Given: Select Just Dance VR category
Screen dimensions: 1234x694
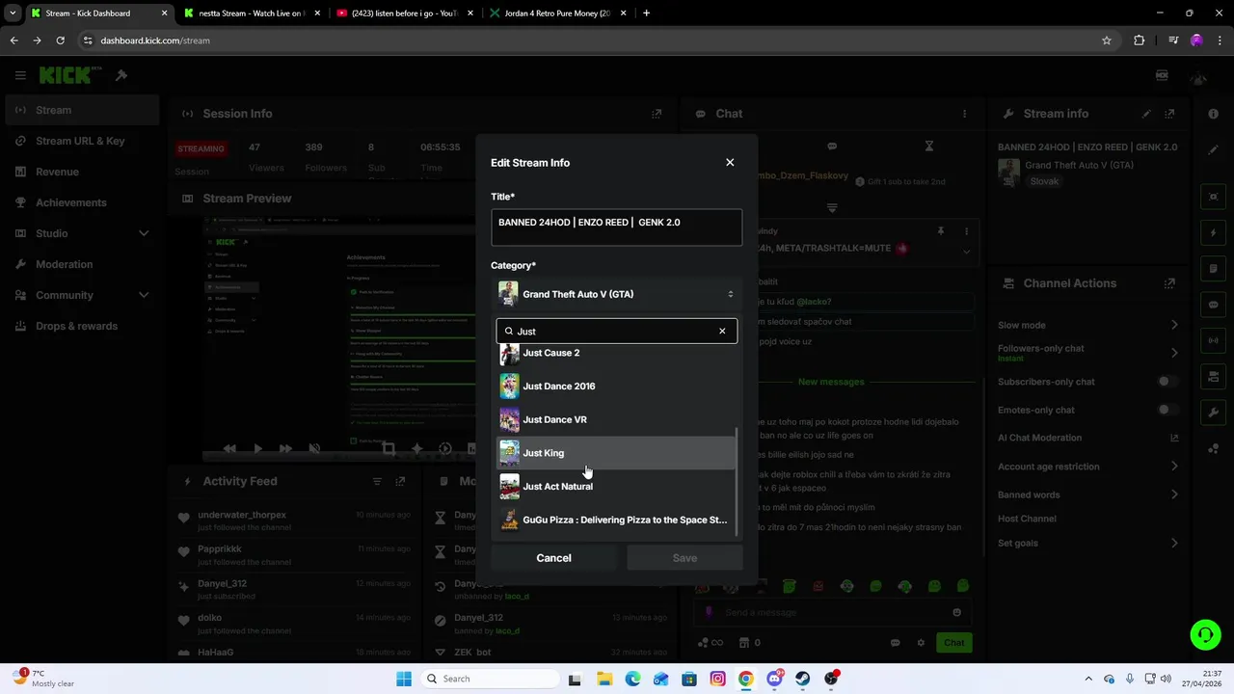Looking at the screenshot, I should pos(616,419).
